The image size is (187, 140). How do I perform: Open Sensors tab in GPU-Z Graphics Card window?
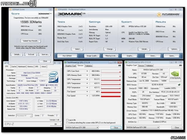pos(141,66)
